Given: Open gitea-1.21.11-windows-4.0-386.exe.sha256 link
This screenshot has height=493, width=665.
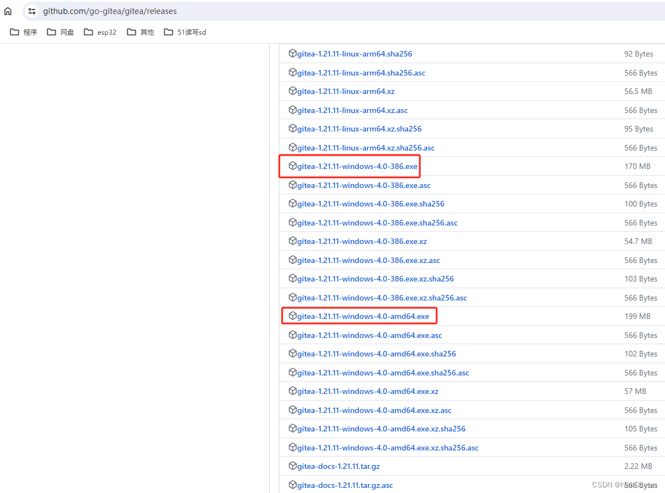Looking at the screenshot, I should pyautogui.click(x=371, y=204).
